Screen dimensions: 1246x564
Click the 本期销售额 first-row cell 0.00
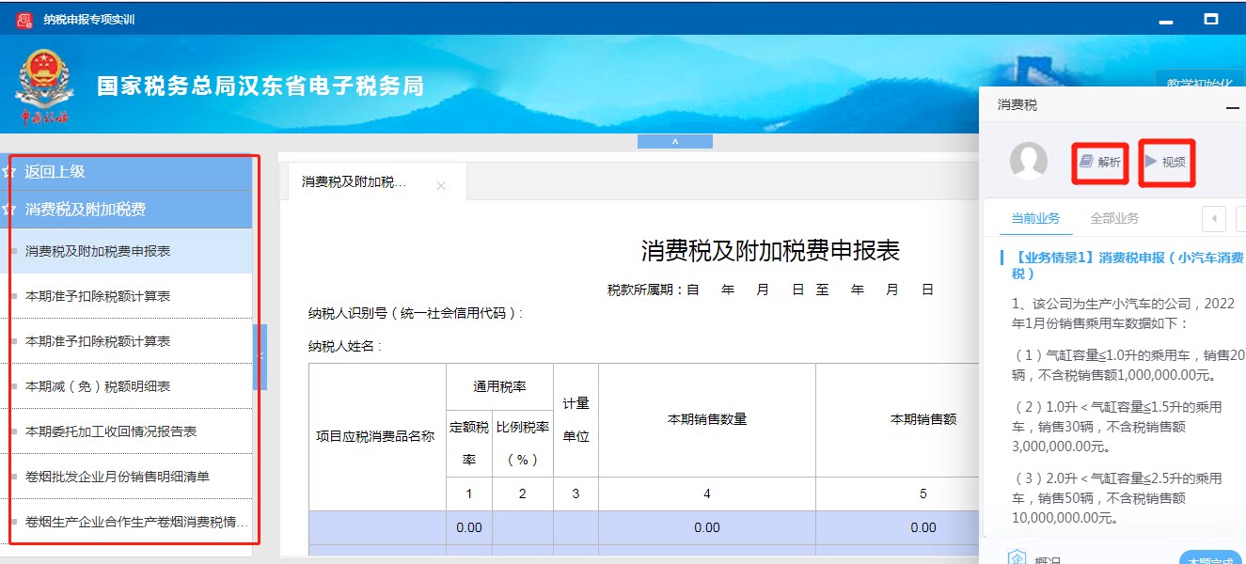point(897,527)
